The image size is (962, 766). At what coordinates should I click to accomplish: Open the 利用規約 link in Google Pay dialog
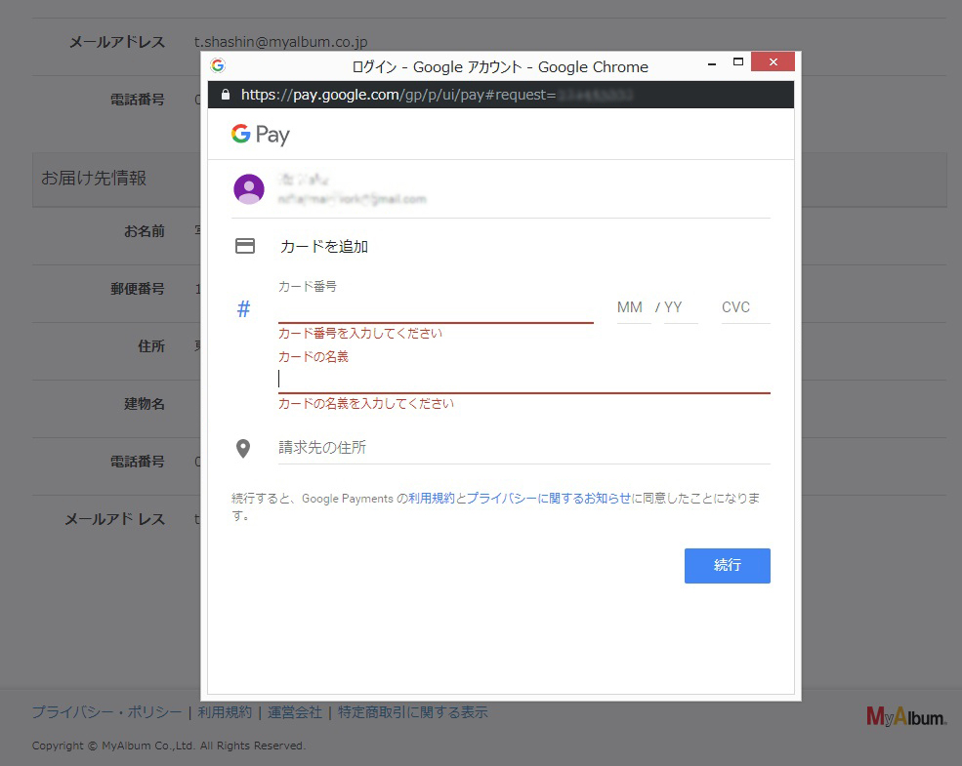431,499
